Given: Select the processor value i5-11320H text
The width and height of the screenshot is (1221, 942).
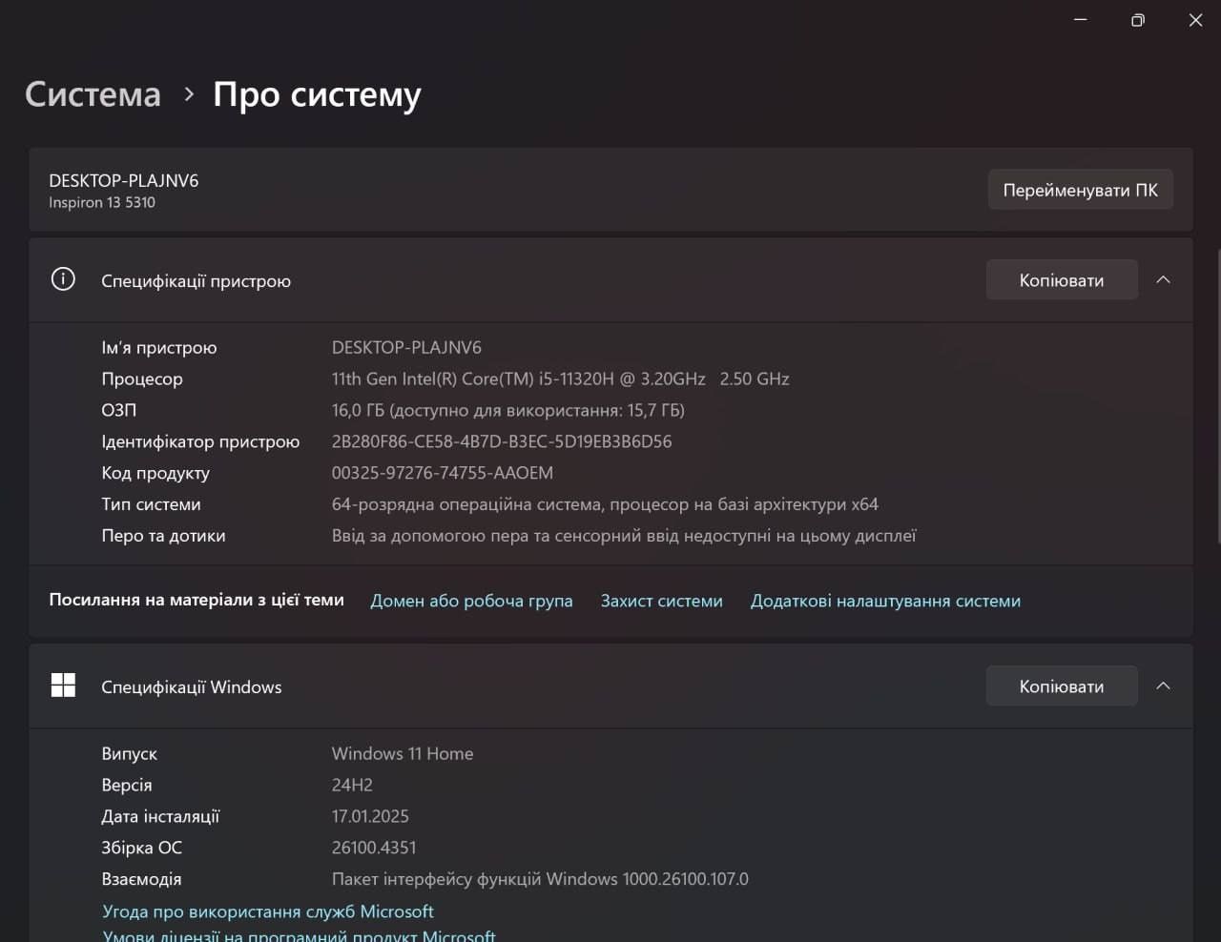Looking at the screenshot, I should pyautogui.click(x=560, y=379).
